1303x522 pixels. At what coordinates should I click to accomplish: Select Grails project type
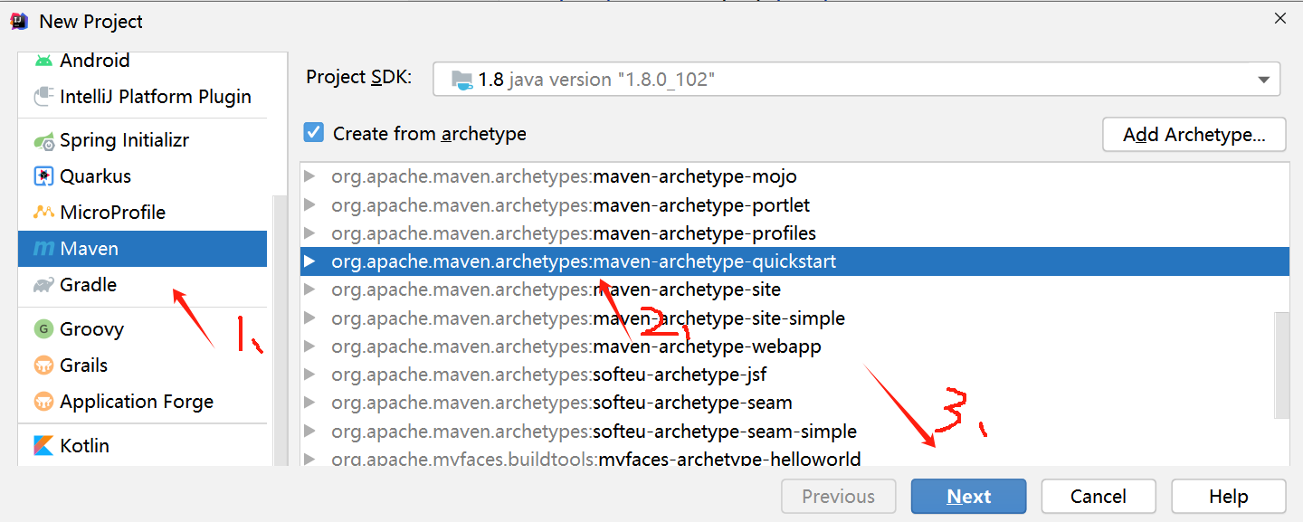coord(142,365)
